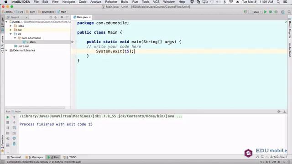
Task: Select the Unit1.iml file in the tree
Action: point(23,46)
